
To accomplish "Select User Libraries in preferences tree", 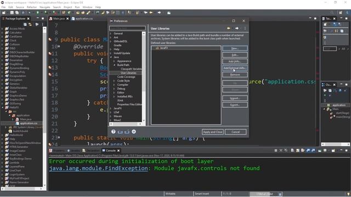I will [128, 73].
